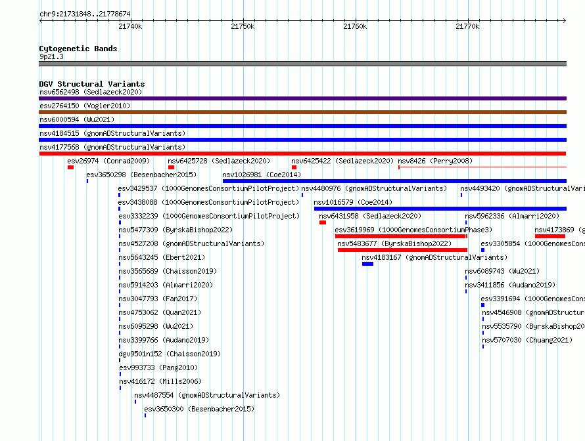This screenshot has height=441, width=585.
Task: Select the red nsv5483677 variant bar
Action: click(x=402, y=250)
